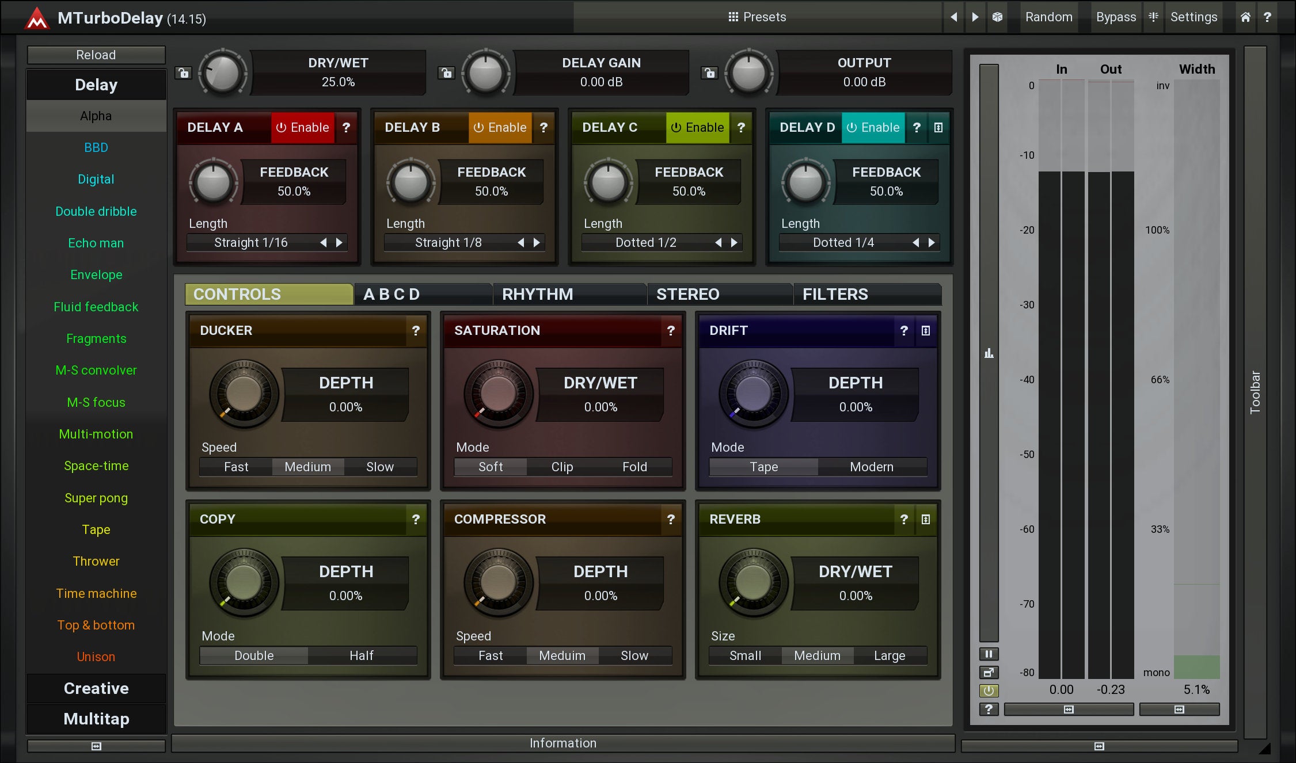Viewport: 1296px width, 763px height.
Task: Click the lock icon beside DRY/WET knob
Action: tap(183, 73)
